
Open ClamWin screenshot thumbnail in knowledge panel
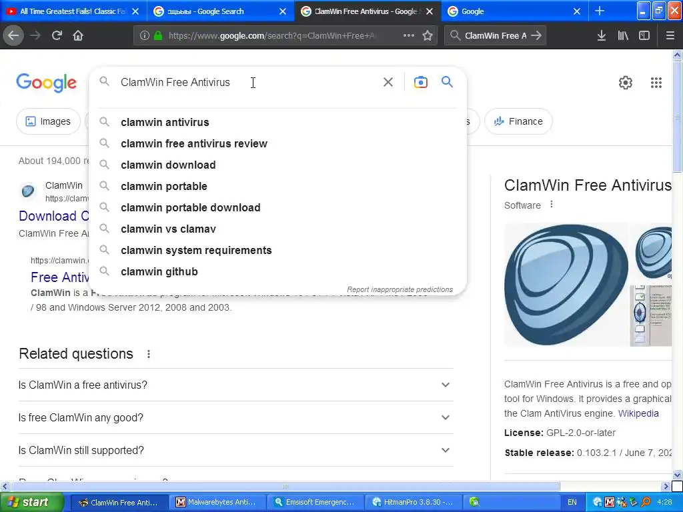[x=650, y=315]
